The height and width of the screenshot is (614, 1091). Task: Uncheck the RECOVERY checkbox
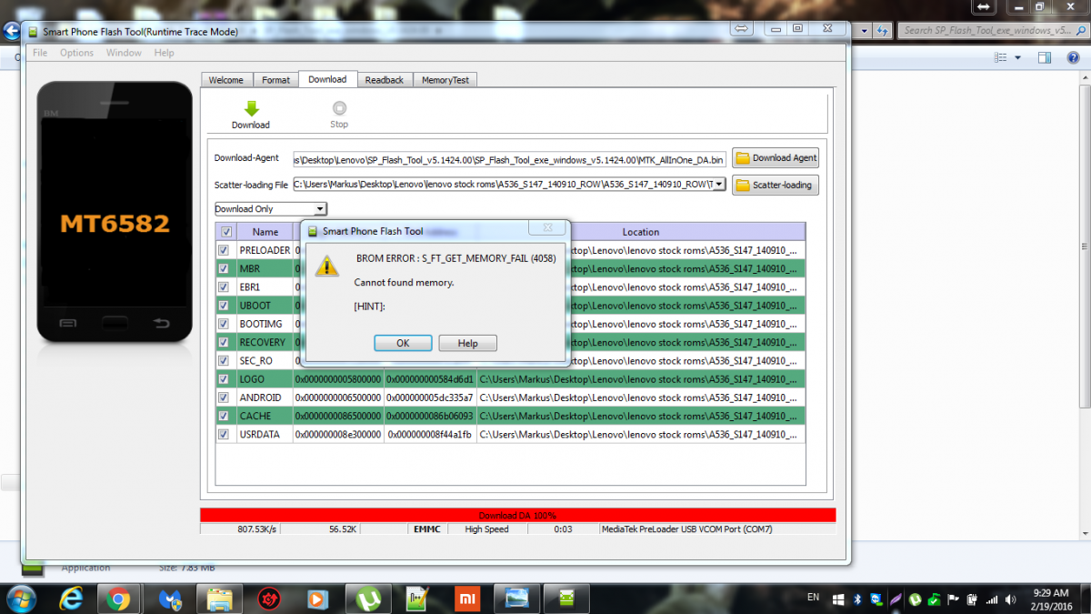tap(224, 342)
